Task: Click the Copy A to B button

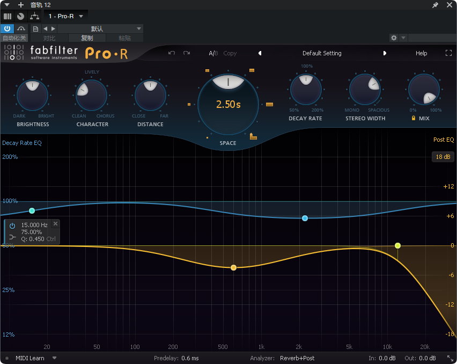Action: pyautogui.click(x=230, y=53)
